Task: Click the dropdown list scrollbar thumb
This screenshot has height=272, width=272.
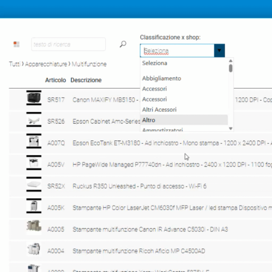Action: point(231,68)
